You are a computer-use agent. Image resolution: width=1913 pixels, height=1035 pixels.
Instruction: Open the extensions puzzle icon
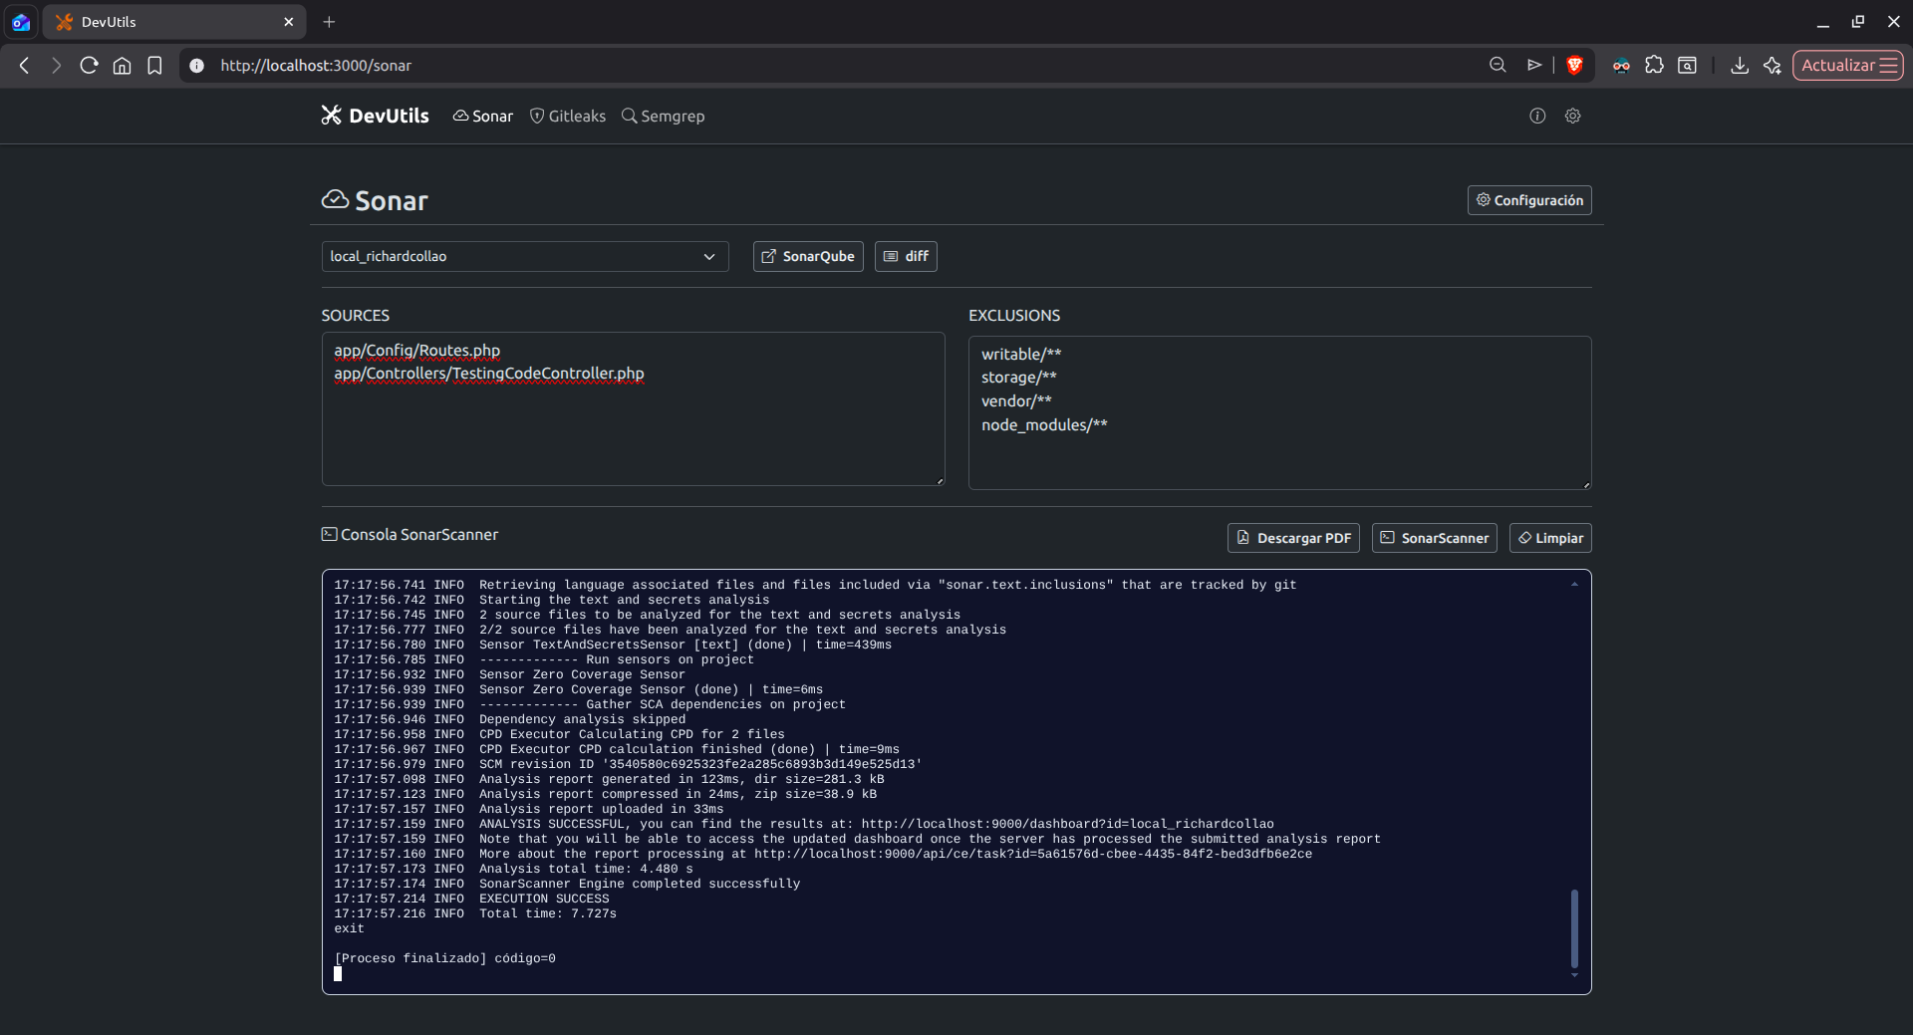tap(1655, 65)
